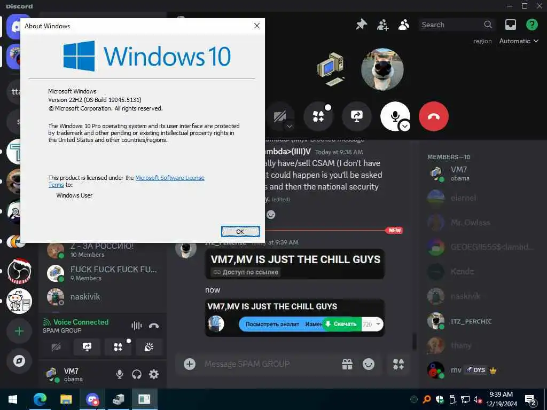The image size is (547, 410).
Task: Open pinned messages in Discord
Action: [x=362, y=25]
